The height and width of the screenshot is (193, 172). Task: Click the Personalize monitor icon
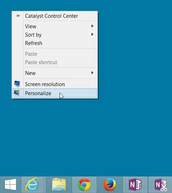click(17, 93)
